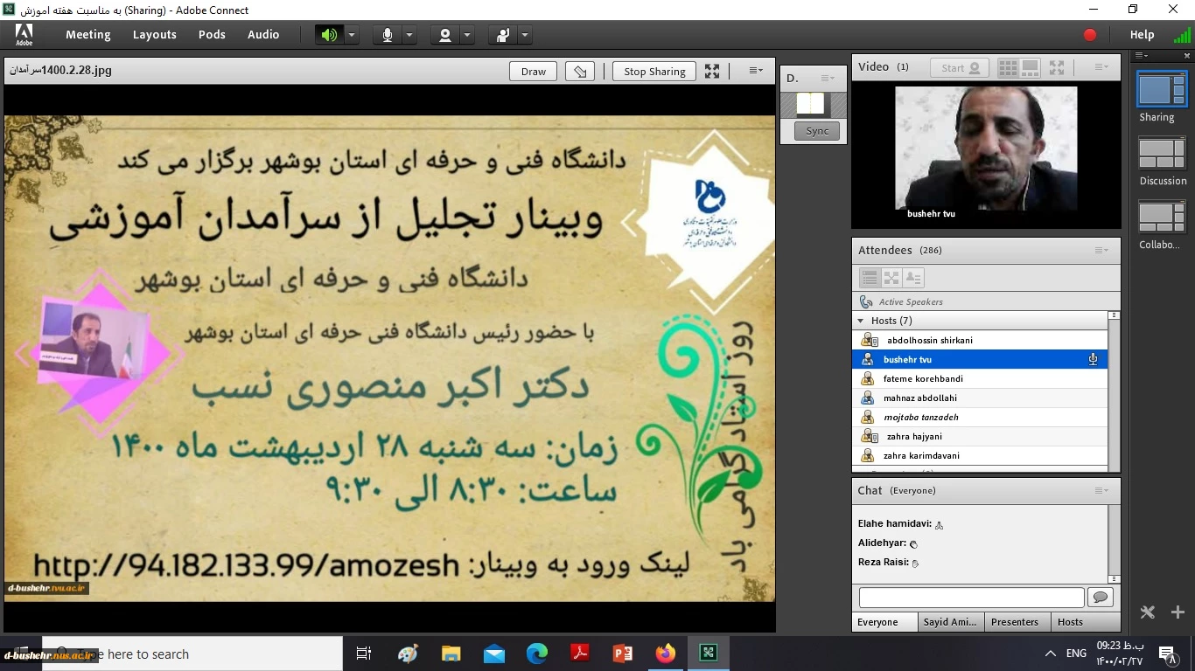The image size is (1195, 671).
Task: Click the Sync button
Action: coord(817,131)
